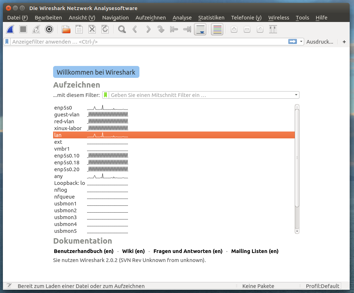Click the enp5s0 interface traffic sparkline
The width and height of the screenshot is (354, 293).
(107, 107)
